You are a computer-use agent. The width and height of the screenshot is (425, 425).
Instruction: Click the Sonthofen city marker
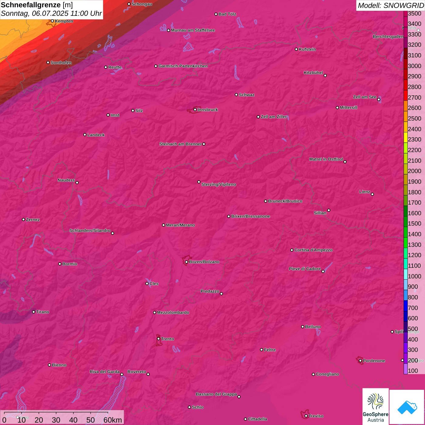[48, 63]
